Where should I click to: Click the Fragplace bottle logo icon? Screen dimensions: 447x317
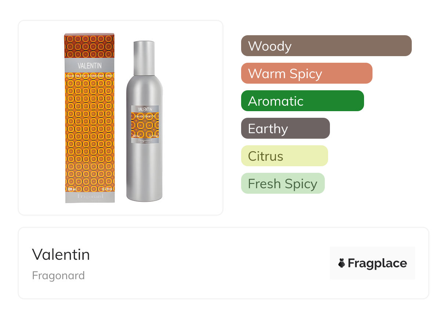click(x=342, y=263)
